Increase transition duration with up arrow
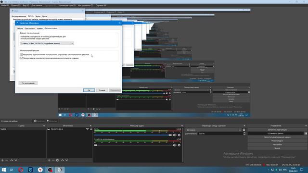Viewport: 308px width, 173px height. tap(244, 133)
